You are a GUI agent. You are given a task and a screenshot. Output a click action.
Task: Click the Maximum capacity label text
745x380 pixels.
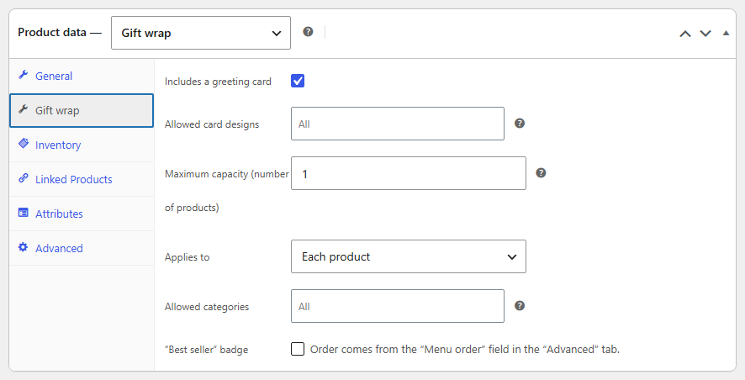tap(227, 191)
